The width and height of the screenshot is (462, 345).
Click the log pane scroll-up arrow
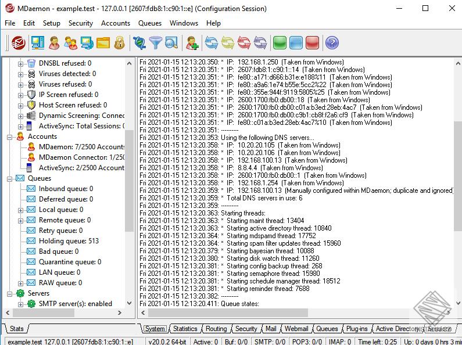[x=458, y=63]
